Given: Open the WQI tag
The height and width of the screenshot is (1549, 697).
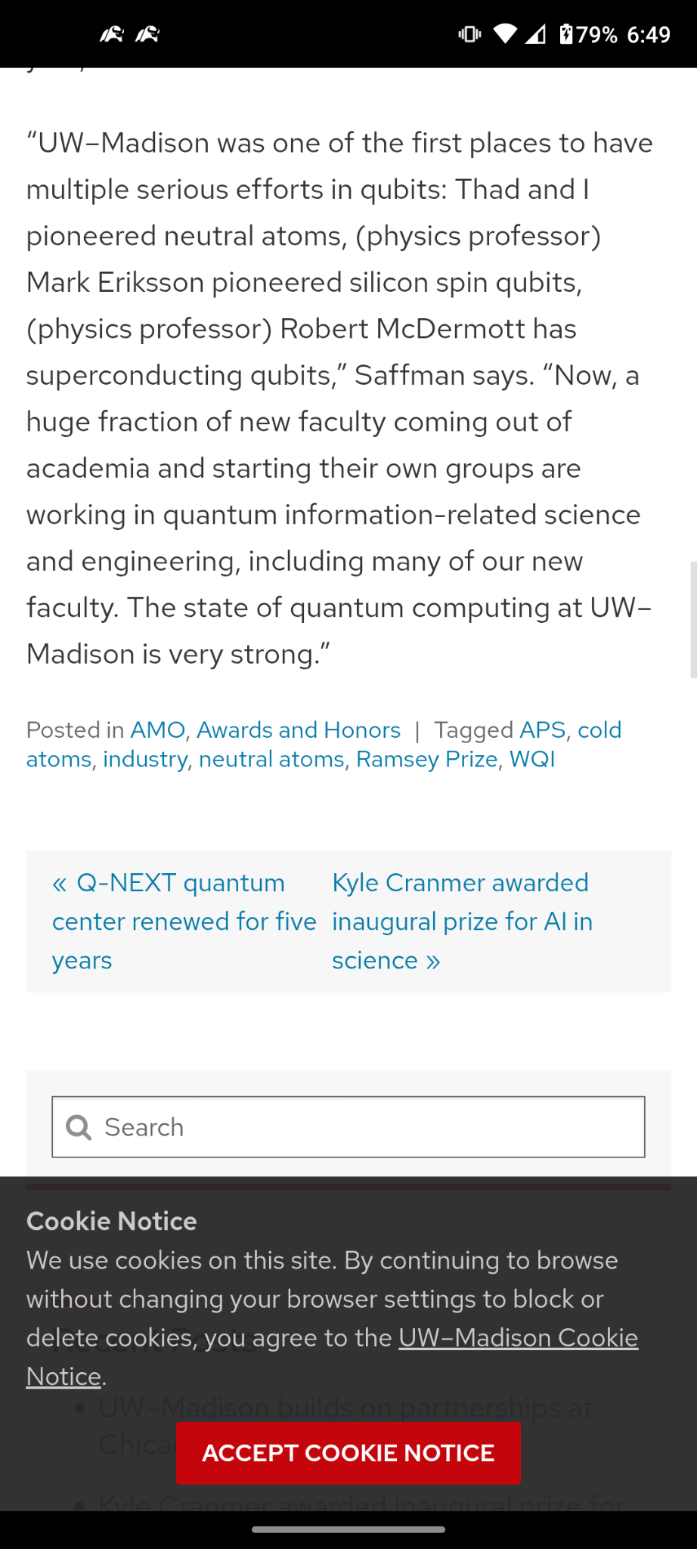Looking at the screenshot, I should tap(532, 759).
